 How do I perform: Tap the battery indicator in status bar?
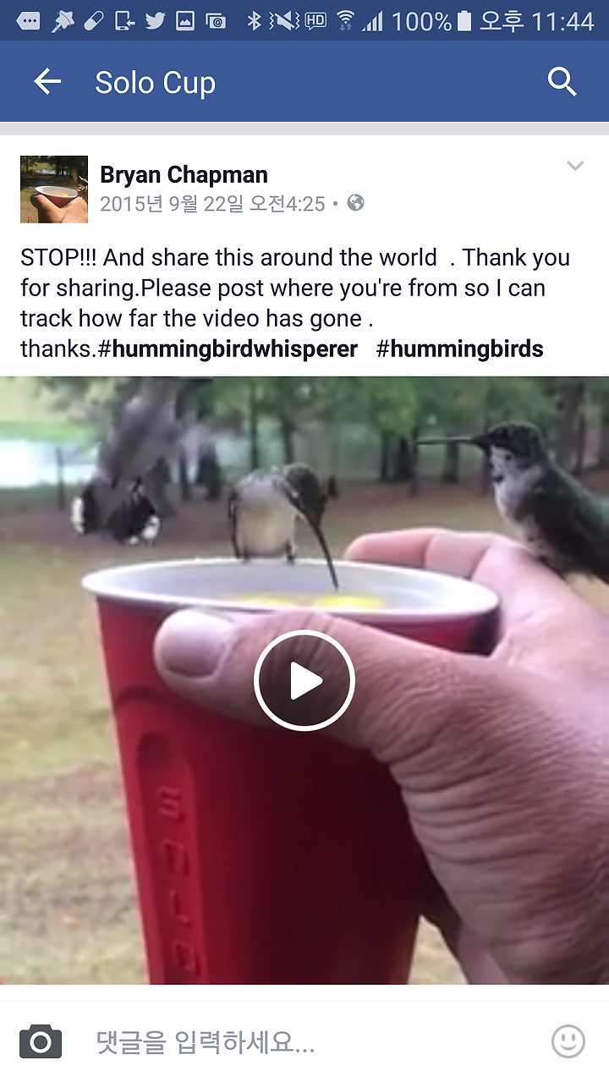click(464, 20)
